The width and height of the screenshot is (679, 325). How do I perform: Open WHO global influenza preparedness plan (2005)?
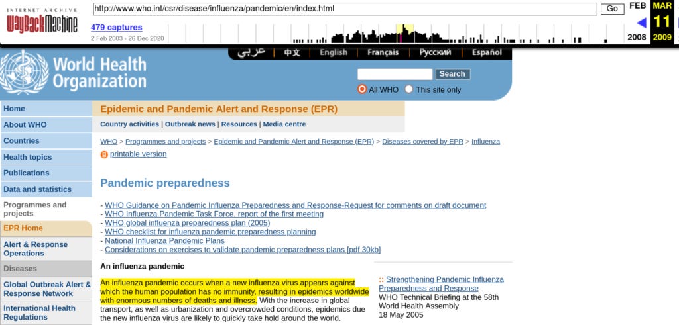pos(187,223)
